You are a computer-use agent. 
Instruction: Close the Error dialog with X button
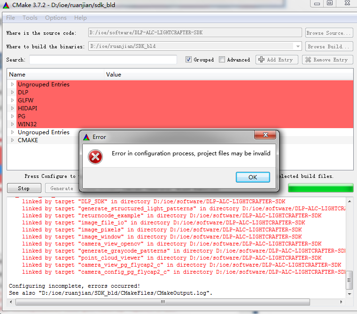(265, 135)
